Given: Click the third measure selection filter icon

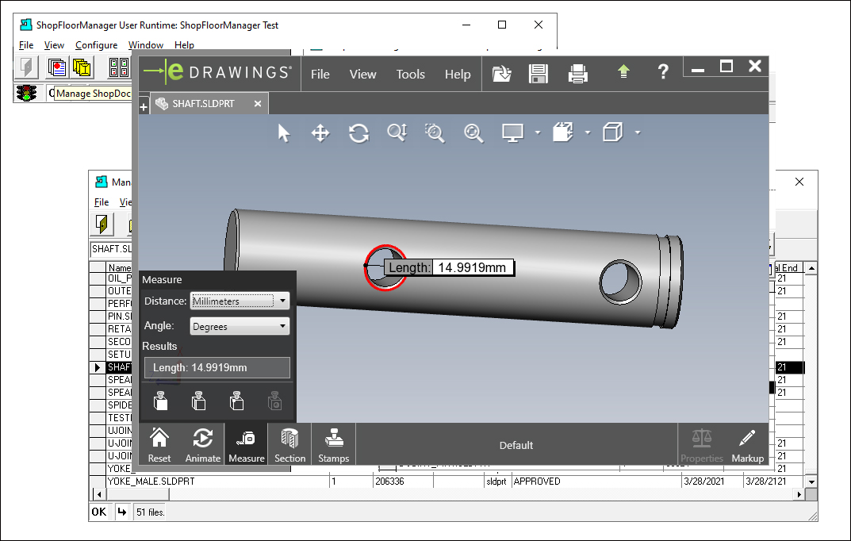Looking at the screenshot, I should 236,401.
